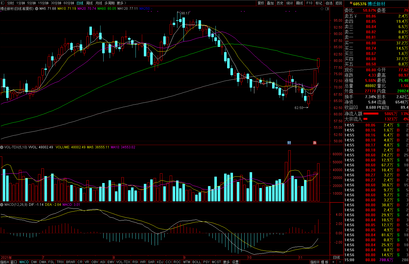Switch to the 周线 weekly tab
This screenshot has height=264, width=409.
[x=89, y=3]
